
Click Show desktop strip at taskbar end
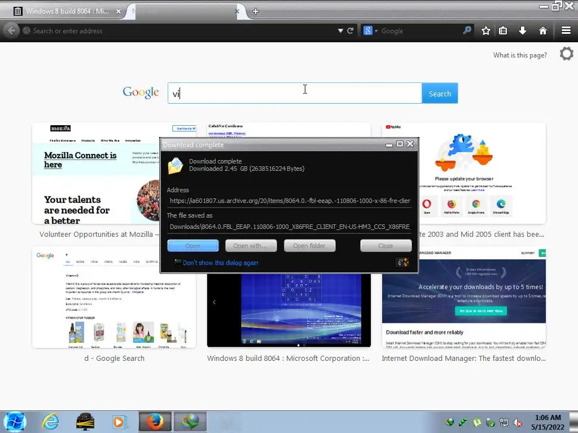point(573,422)
